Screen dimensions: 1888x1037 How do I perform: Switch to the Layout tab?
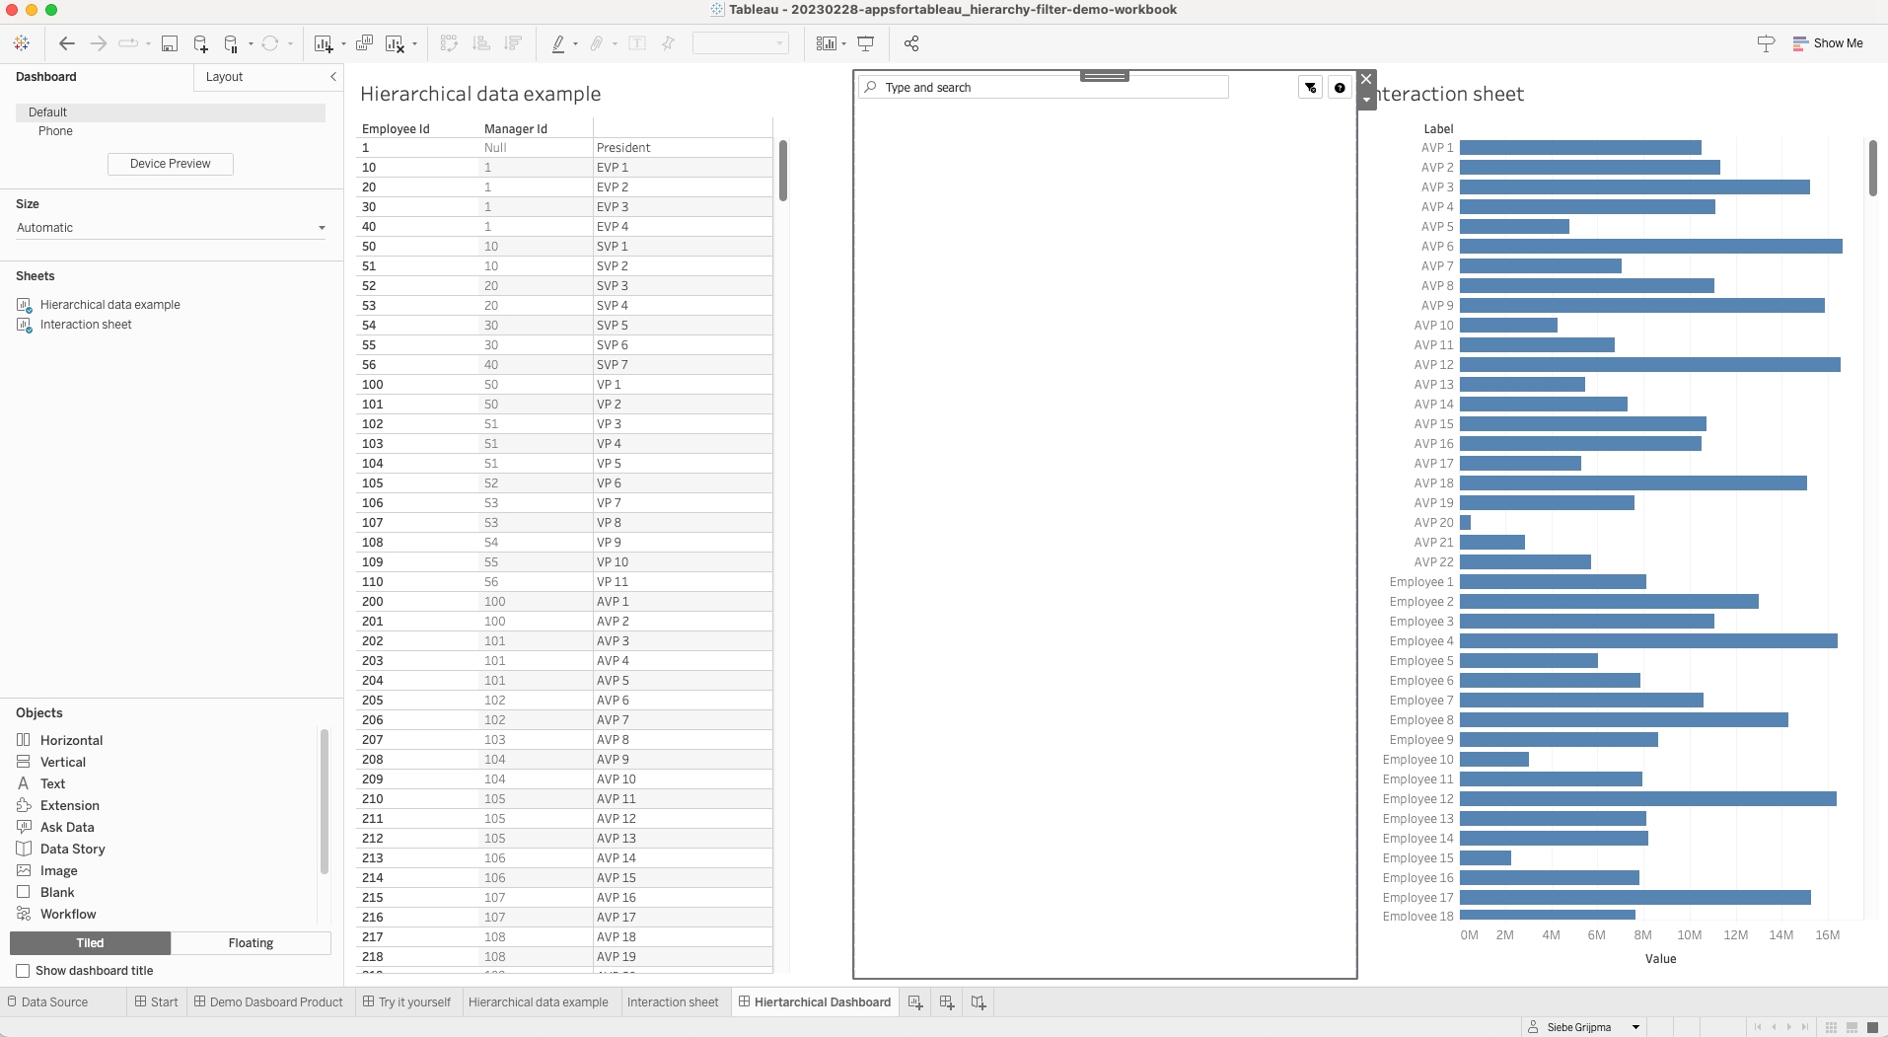click(x=225, y=77)
